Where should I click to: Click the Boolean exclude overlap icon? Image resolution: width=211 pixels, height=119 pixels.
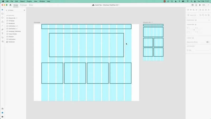pyautogui.click(x=209, y=15)
